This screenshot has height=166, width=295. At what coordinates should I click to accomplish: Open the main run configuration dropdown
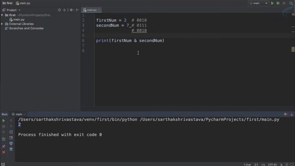click(258, 3)
